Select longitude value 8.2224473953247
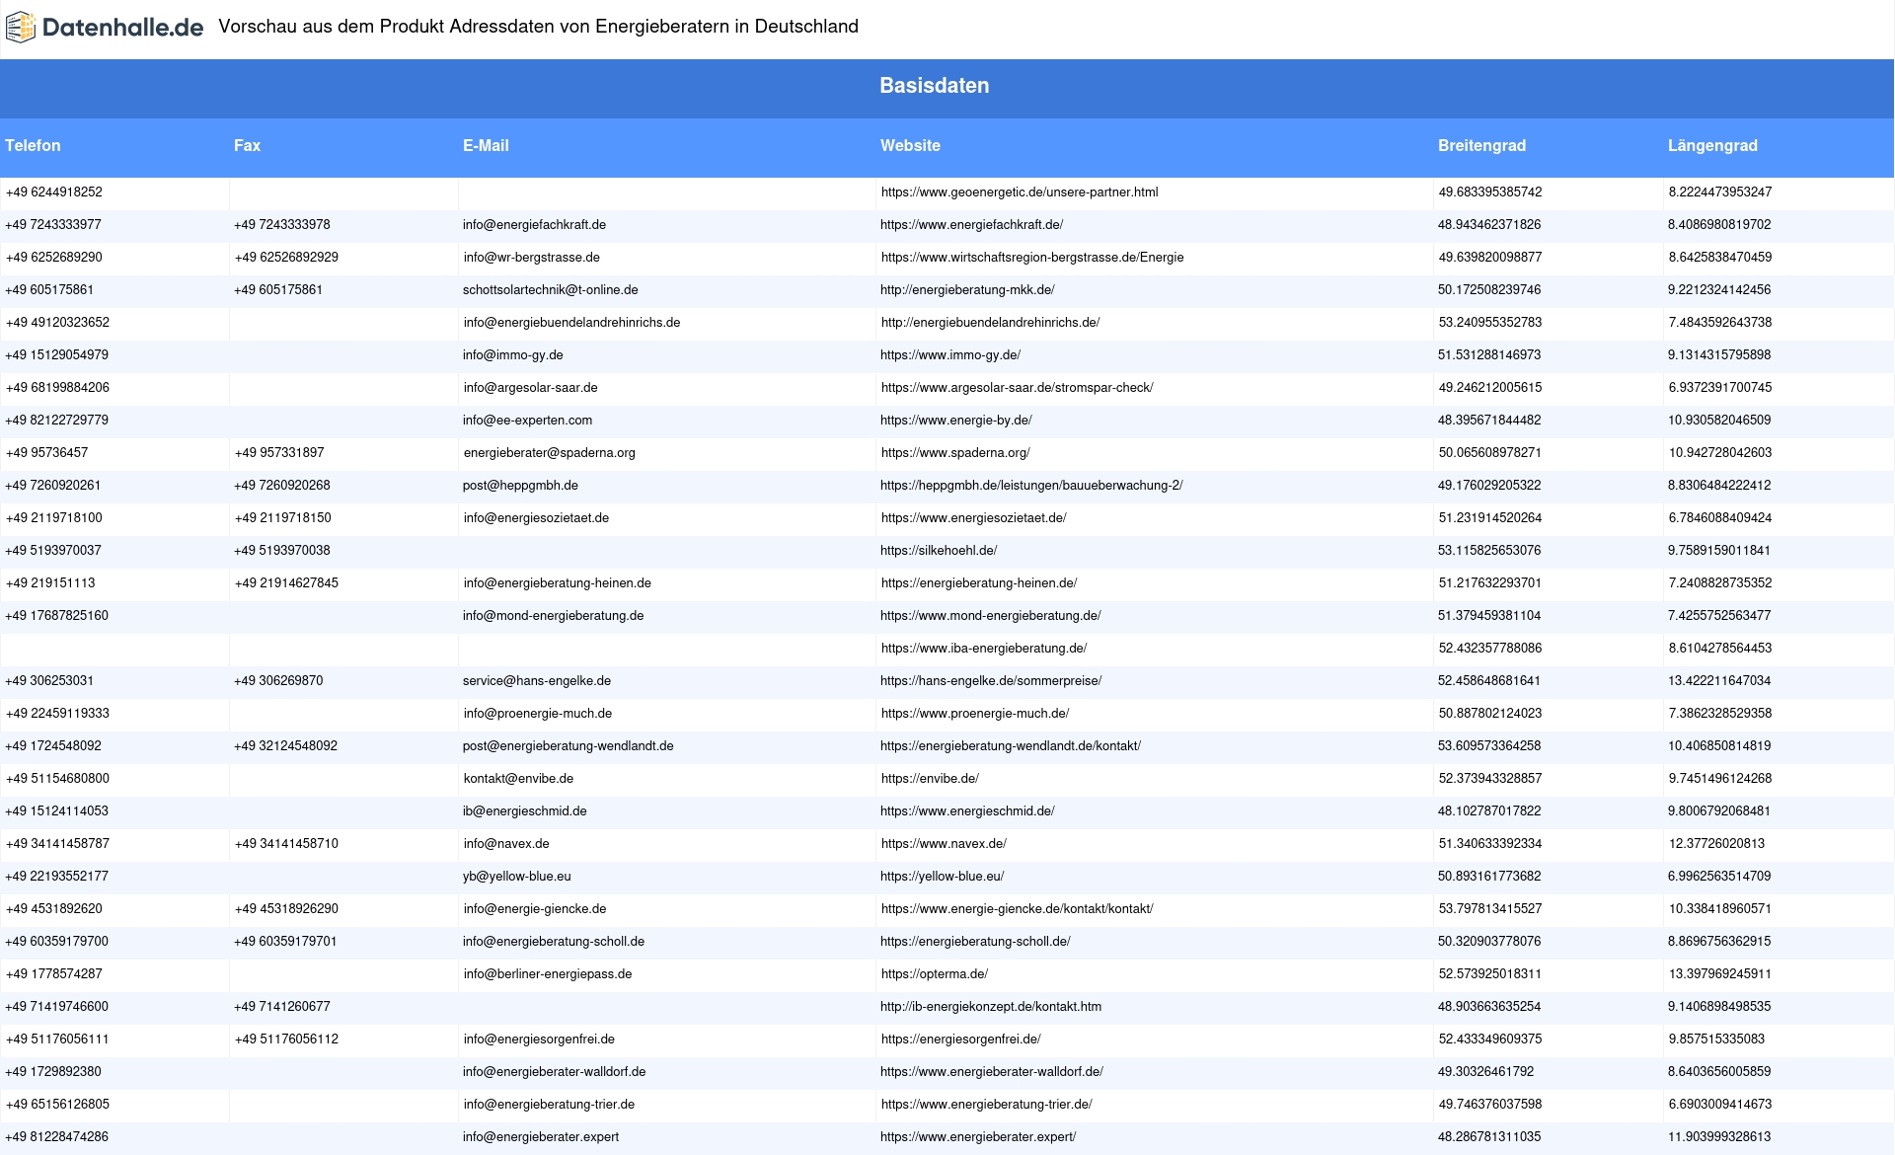The height and width of the screenshot is (1155, 1895). pyautogui.click(x=1720, y=192)
